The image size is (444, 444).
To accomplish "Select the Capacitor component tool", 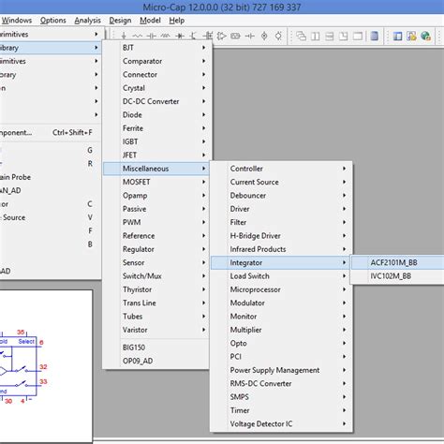I will 152,37.
